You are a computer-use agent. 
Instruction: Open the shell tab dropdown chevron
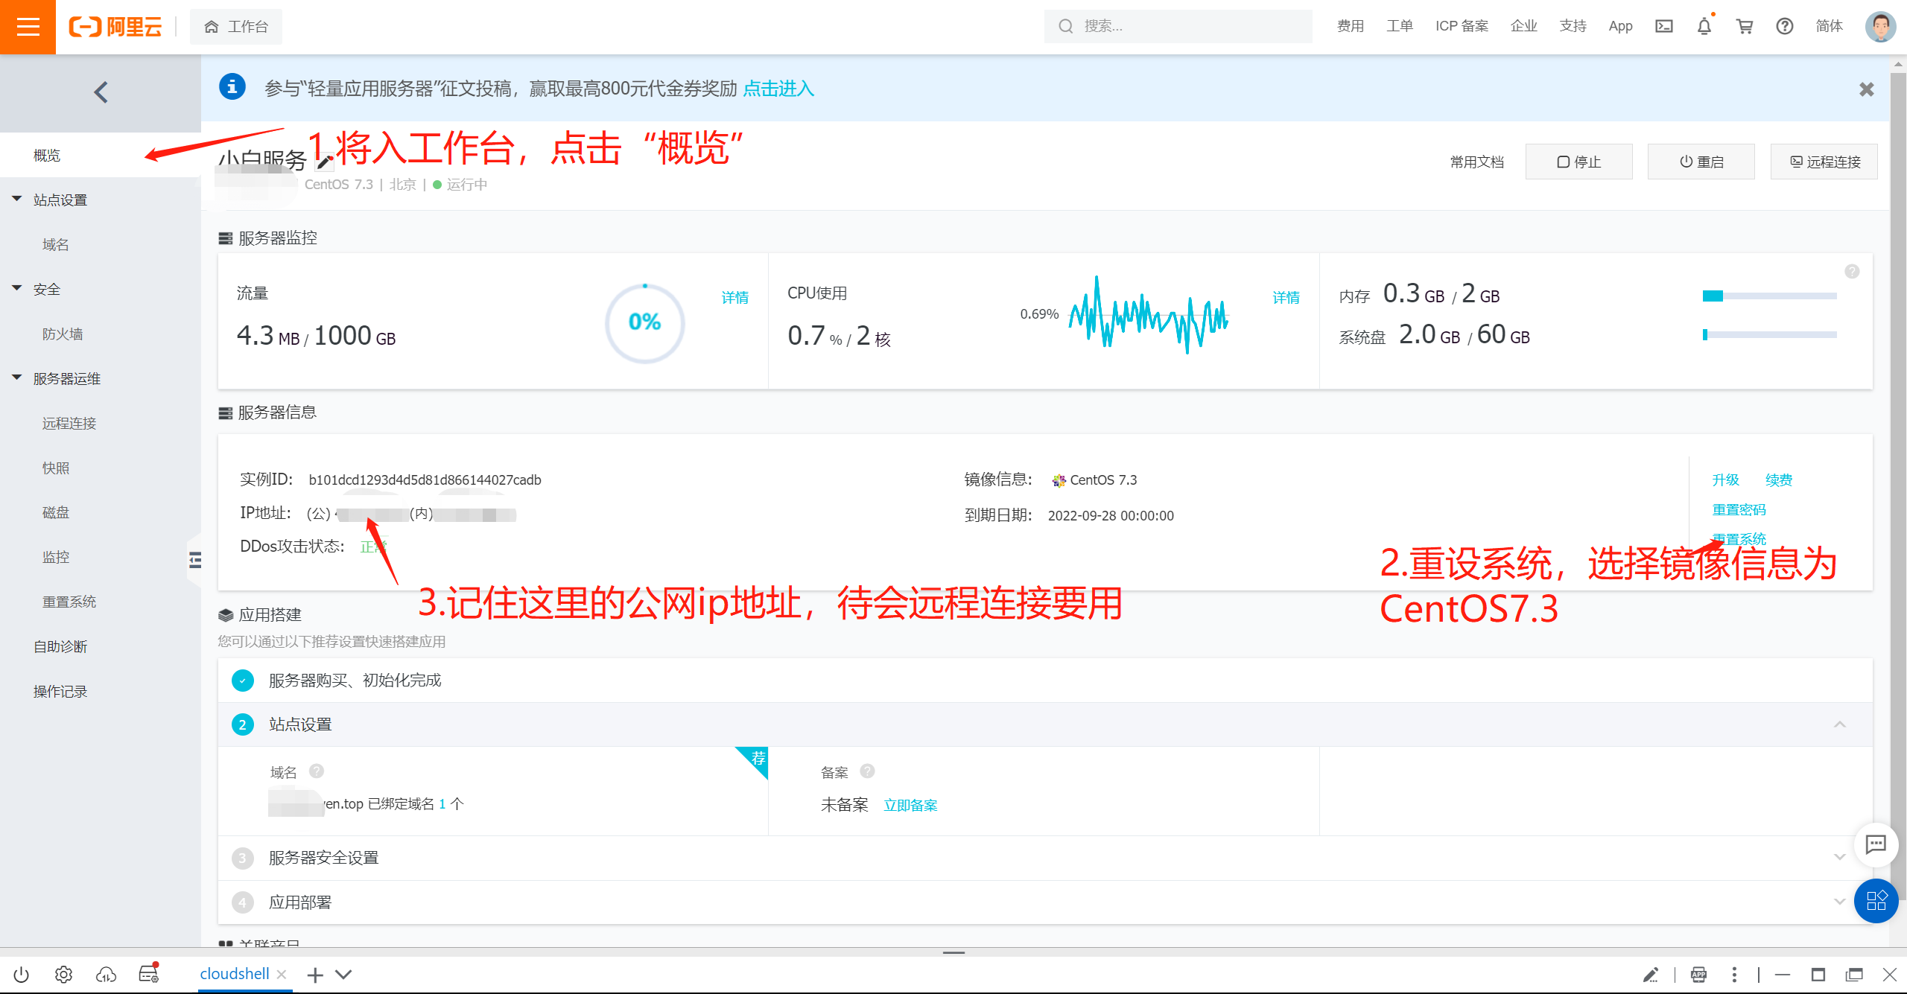pyautogui.click(x=343, y=975)
